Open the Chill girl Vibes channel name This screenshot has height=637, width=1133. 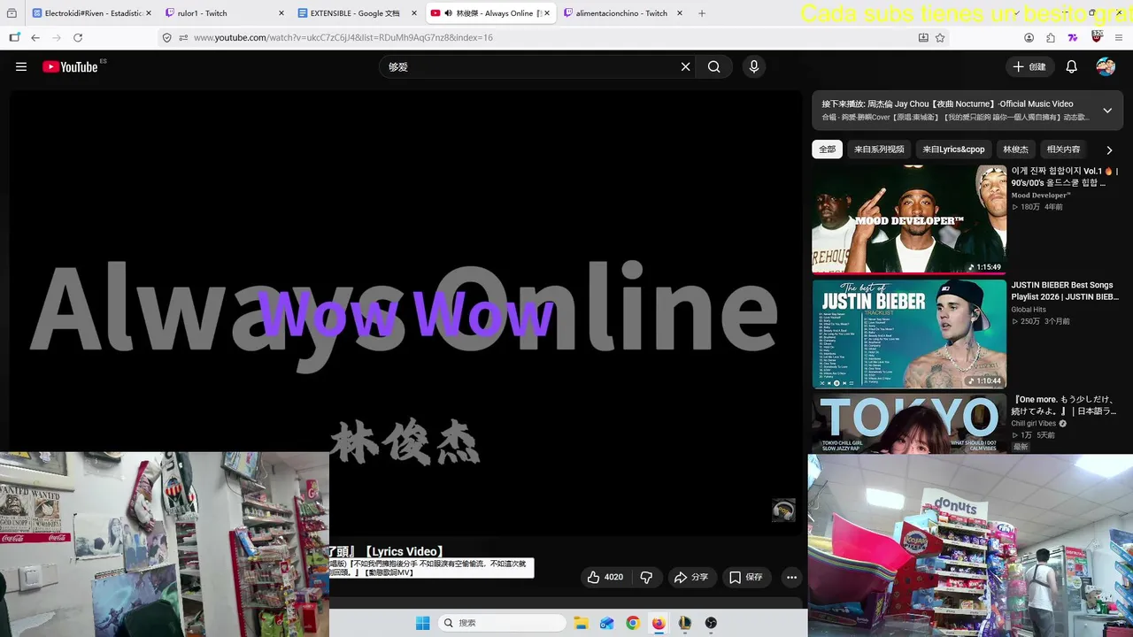pos(1034,424)
